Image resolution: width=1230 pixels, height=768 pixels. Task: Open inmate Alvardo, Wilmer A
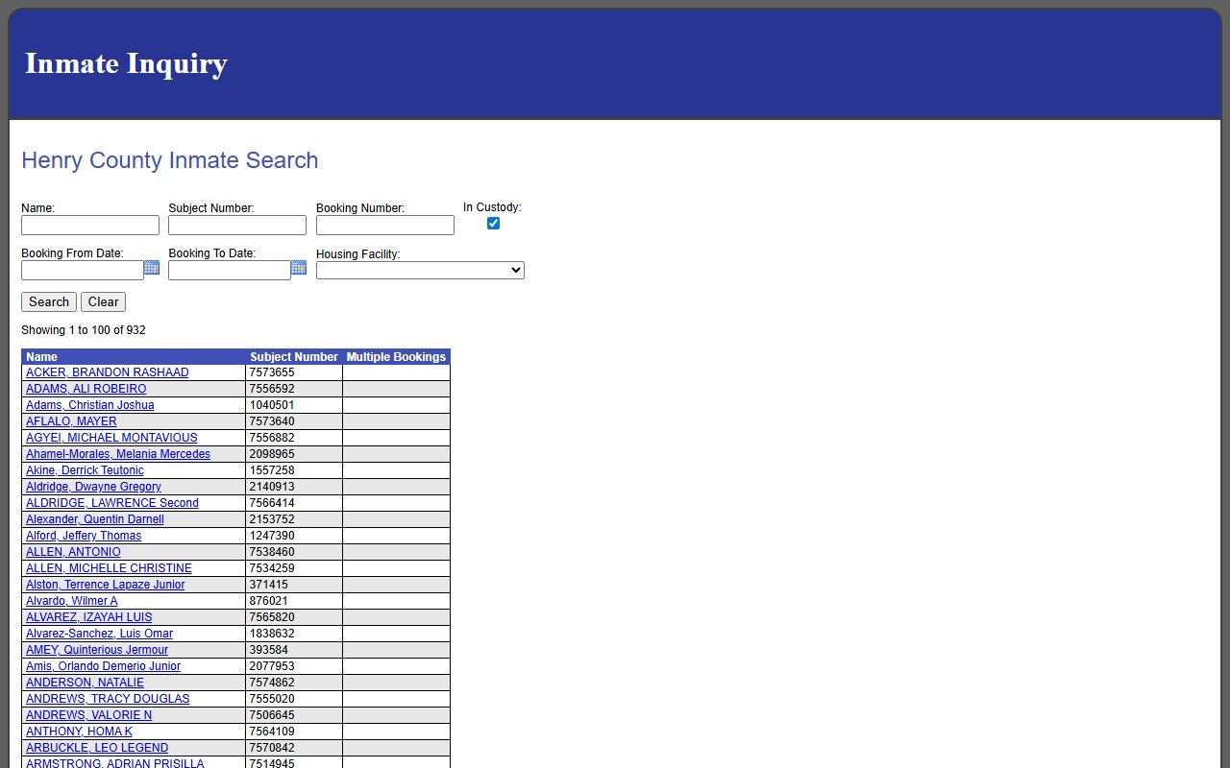pyautogui.click(x=72, y=601)
